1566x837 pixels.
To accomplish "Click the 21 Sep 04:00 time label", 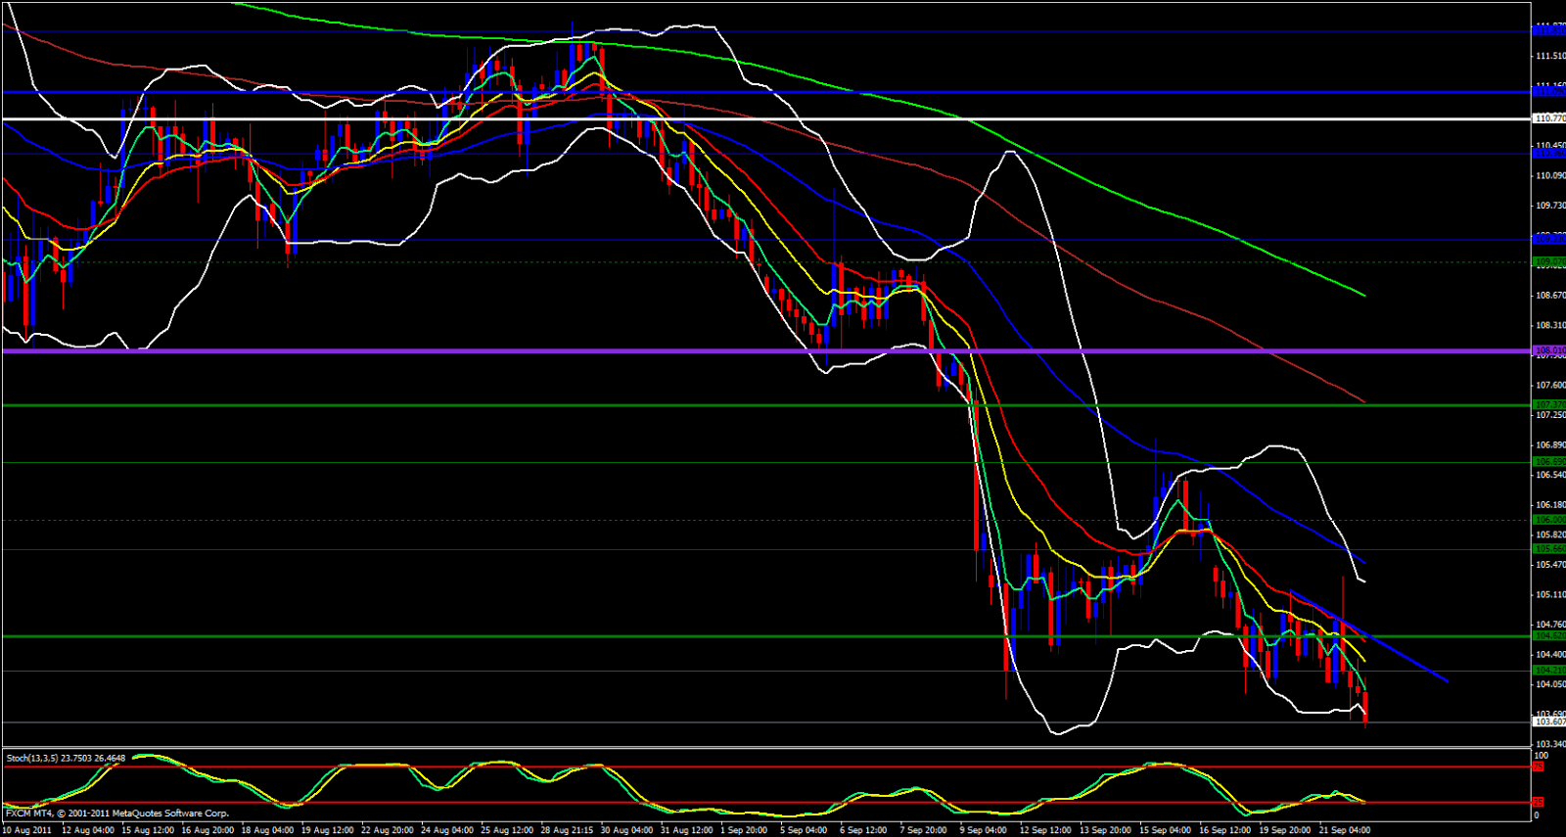I will tap(1344, 830).
